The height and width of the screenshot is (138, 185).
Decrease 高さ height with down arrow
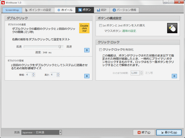[x=58, y=76]
